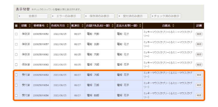The width and height of the screenshot is (218, 107).
Task: Click 台紙名 text in row 220825018056
Action: coord(168,95)
